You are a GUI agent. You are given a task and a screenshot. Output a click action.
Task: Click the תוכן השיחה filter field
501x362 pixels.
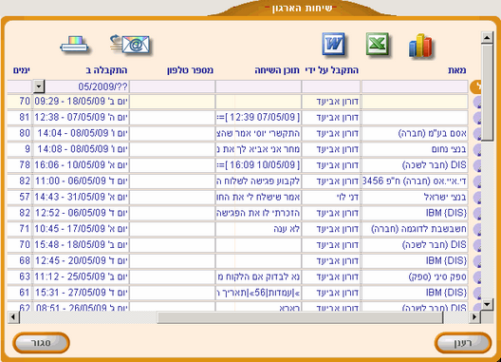click(258, 86)
